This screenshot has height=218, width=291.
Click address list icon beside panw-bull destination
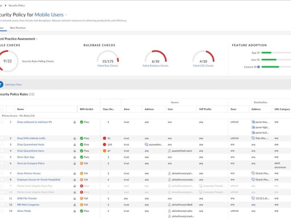point(253,133)
